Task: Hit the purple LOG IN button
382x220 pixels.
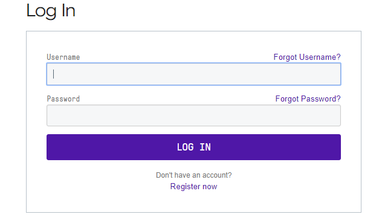Action: (x=193, y=147)
